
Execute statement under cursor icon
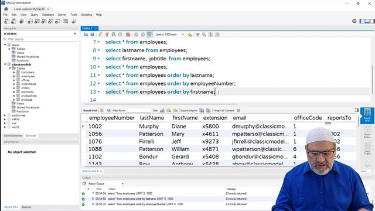[107, 35]
